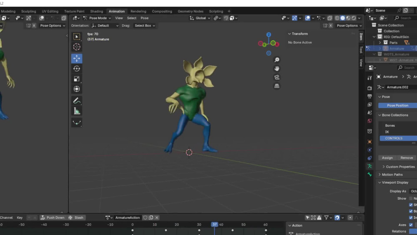Open the Scripting workspace tab

click(216, 11)
